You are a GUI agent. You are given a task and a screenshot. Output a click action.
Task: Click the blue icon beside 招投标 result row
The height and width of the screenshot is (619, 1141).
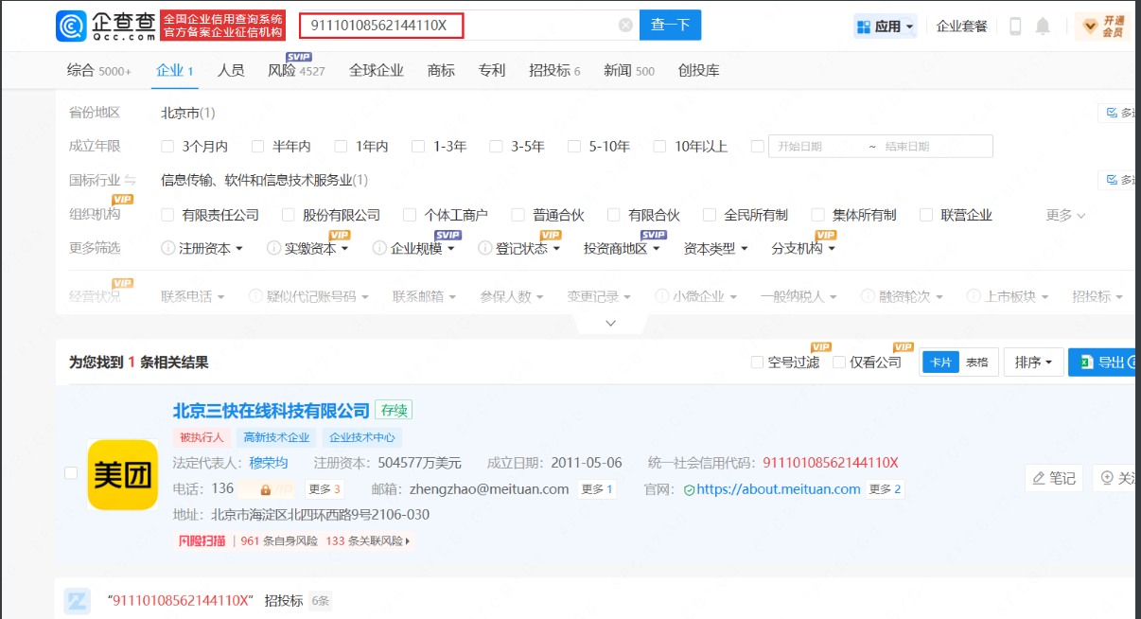(x=78, y=601)
